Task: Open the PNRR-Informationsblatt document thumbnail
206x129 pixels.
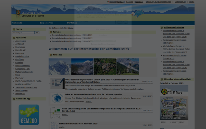Action: coord(54,126)
